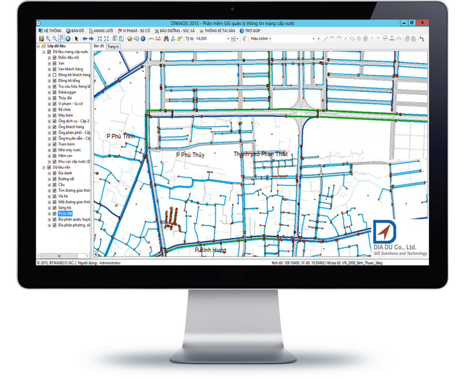
Task: Uncheck the Điểm đấu nối layer checkbox
Action: (x=54, y=58)
